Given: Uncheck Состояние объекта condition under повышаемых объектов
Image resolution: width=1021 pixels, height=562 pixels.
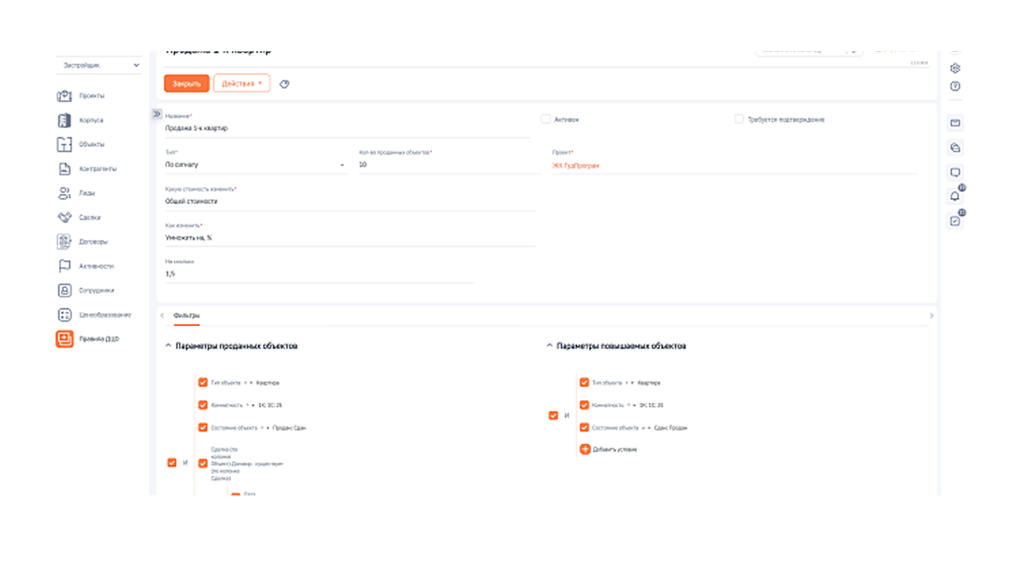Looking at the screenshot, I should pos(584,427).
